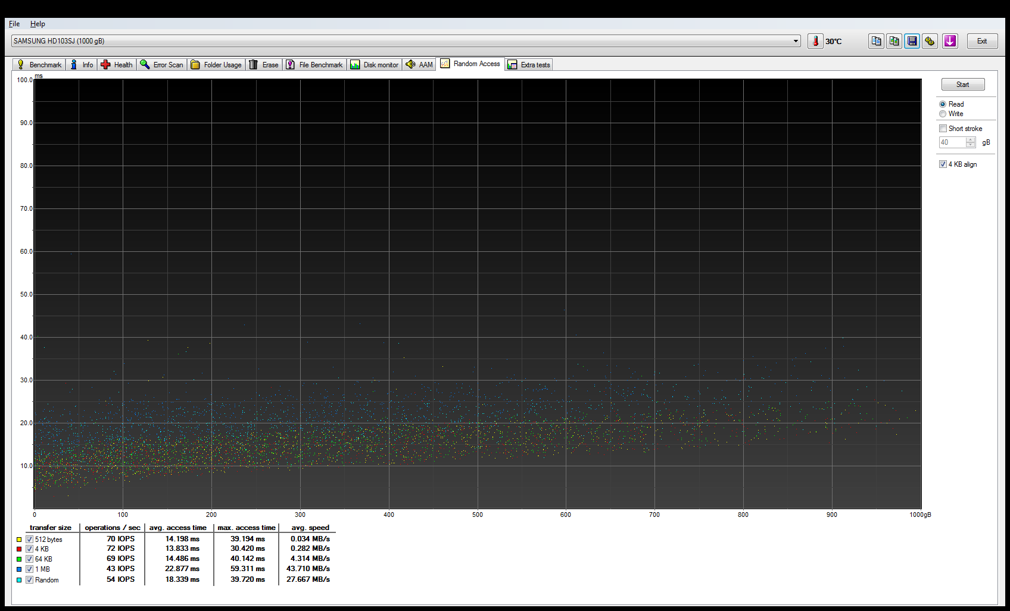Select the Random Access tab
The width and height of the screenshot is (1010, 611).
[470, 64]
